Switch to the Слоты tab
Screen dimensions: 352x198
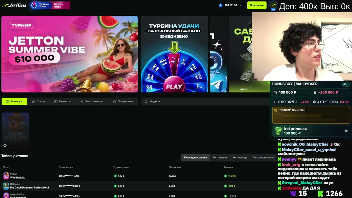pyautogui.click(x=38, y=101)
